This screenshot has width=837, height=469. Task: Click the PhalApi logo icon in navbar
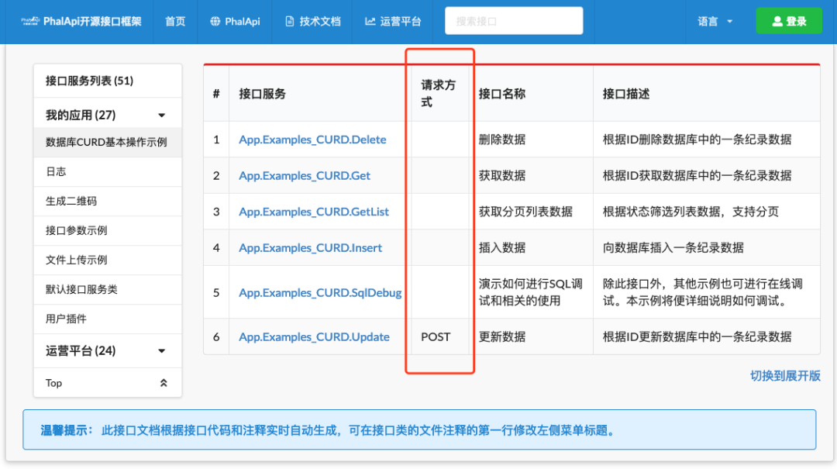(x=30, y=22)
